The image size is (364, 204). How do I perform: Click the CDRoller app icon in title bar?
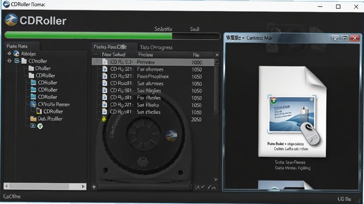[6, 4]
